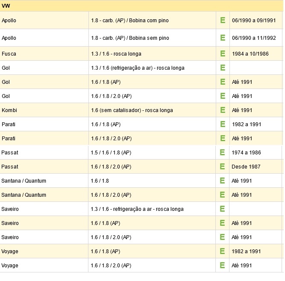Image resolution: width=285 pixels, height=281 pixels.
Task: Click the Kombi model name
Action: (9, 110)
